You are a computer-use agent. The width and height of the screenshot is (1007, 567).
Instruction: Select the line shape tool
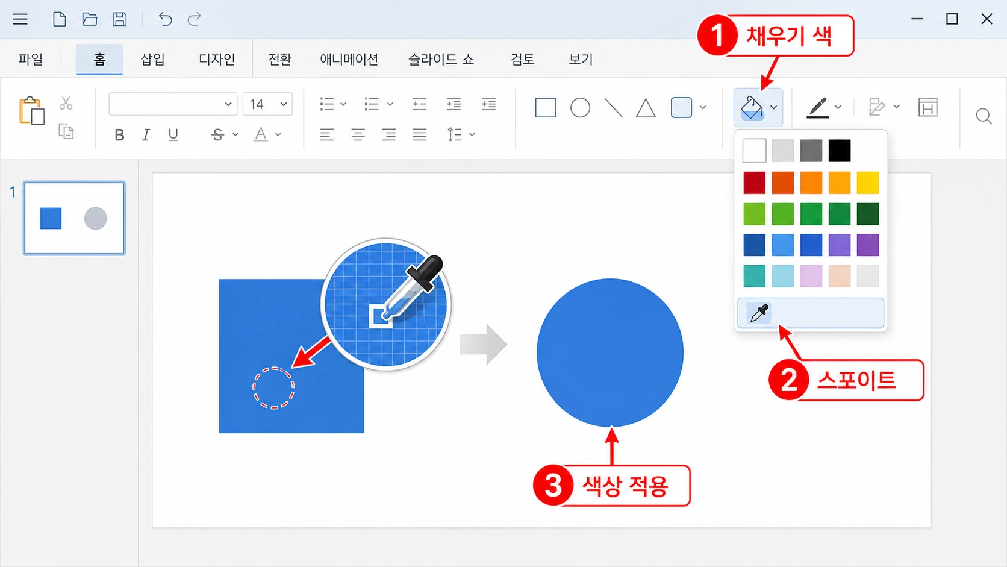coord(614,108)
